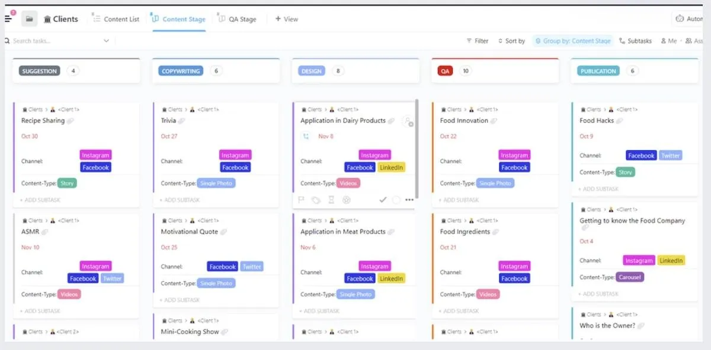Set priority flag on Dairy Products card
The width and height of the screenshot is (711, 350).
(x=301, y=200)
